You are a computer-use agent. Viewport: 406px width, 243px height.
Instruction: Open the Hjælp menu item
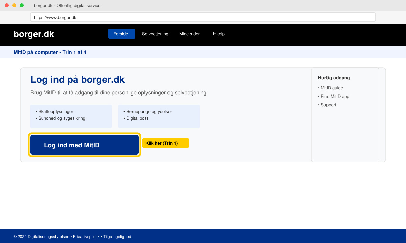(x=219, y=34)
